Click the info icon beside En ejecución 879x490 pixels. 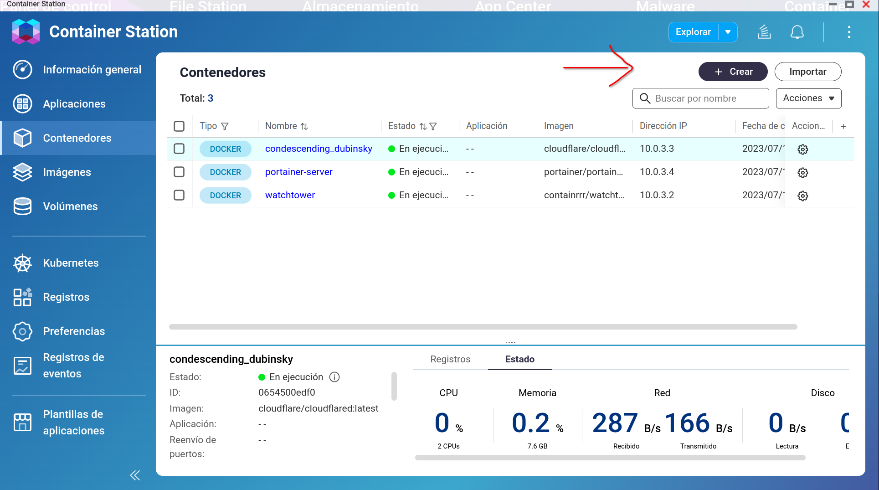pyautogui.click(x=334, y=377)
